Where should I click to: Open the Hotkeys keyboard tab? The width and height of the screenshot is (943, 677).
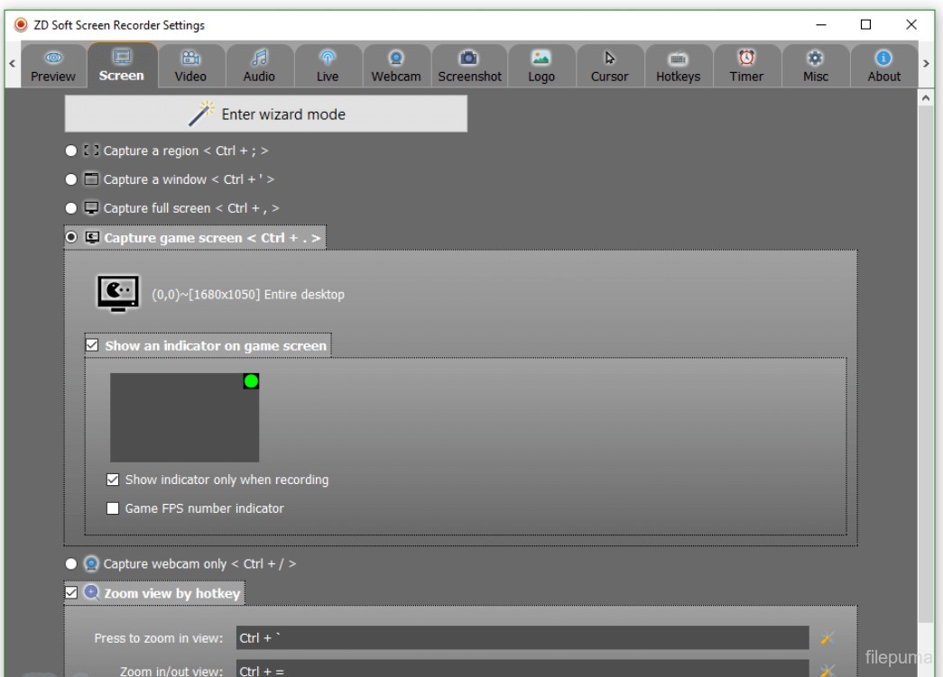[x=678, y=66]
